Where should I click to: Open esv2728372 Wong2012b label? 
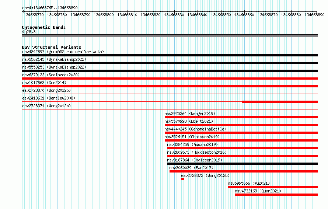coord(205,175)
